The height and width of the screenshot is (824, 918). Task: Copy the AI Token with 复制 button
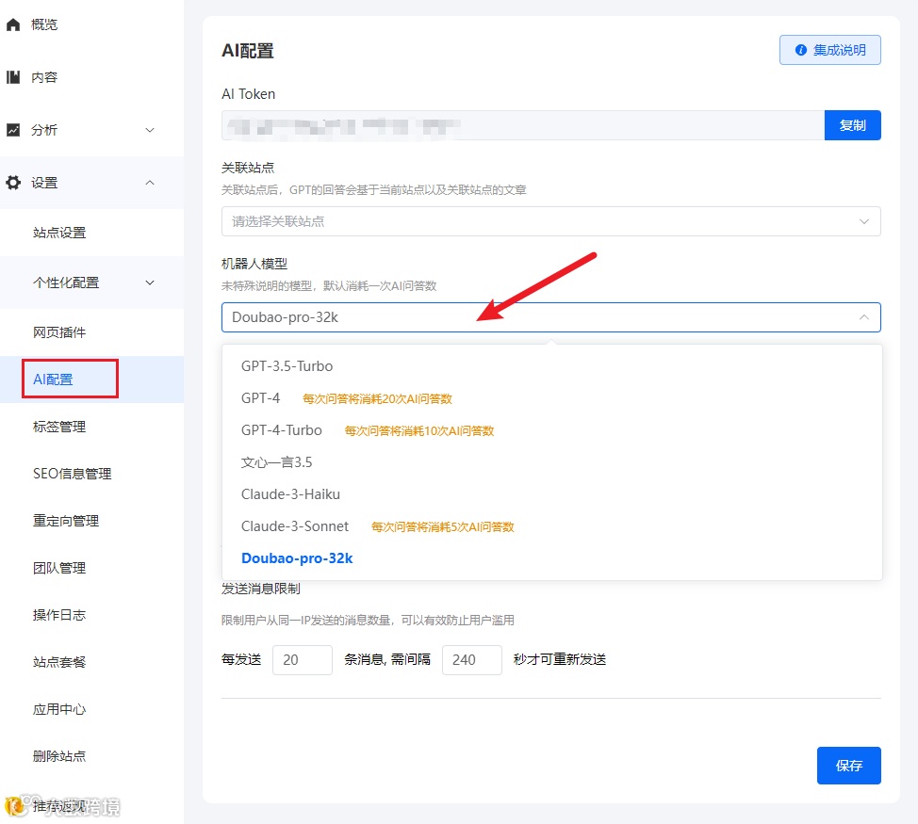852,124
